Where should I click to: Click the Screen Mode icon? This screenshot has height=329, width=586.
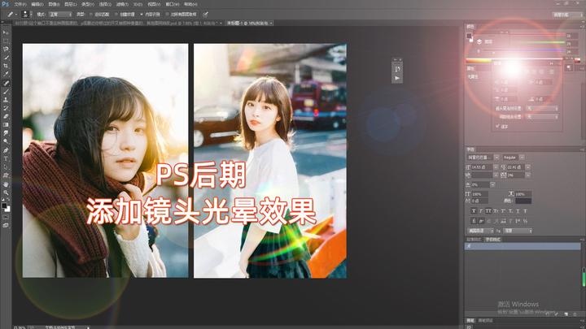coord(6,225)
